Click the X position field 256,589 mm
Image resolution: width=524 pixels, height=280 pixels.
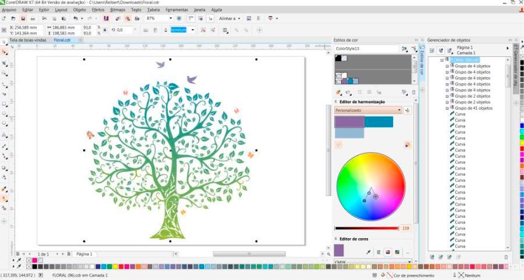[x=26, y=27]
